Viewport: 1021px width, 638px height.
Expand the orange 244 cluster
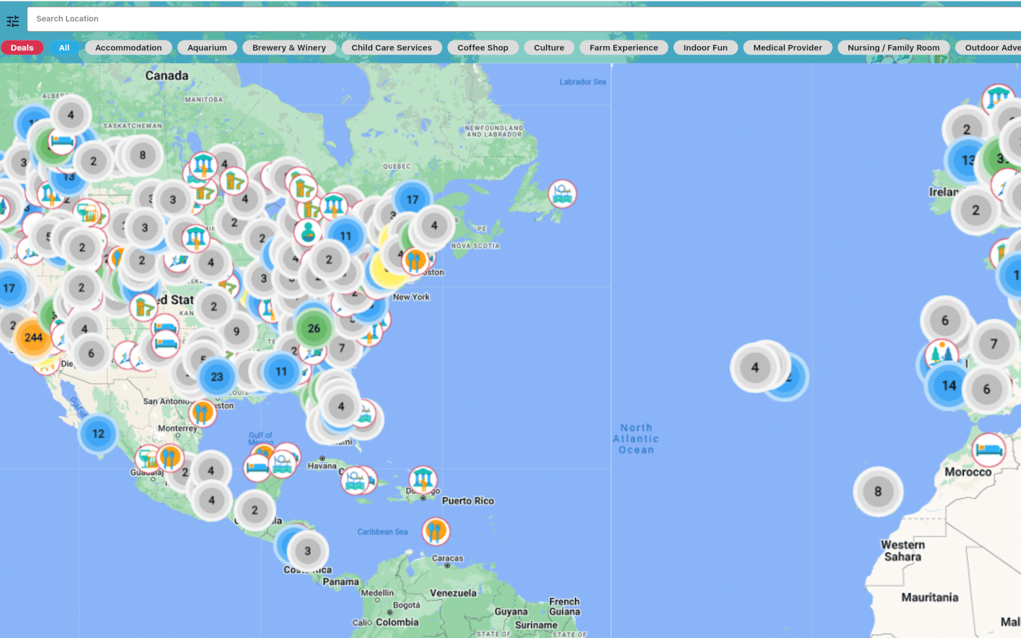34,337
